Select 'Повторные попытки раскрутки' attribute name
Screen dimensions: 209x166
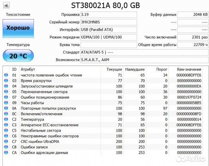pyautogui.click(x=48, y=108)
